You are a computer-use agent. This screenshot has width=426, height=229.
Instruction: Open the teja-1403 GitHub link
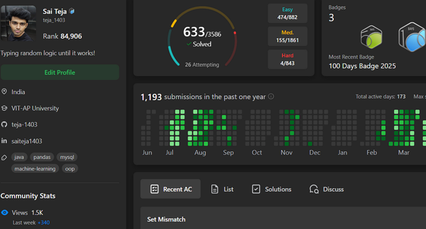(x=24, y=125)
